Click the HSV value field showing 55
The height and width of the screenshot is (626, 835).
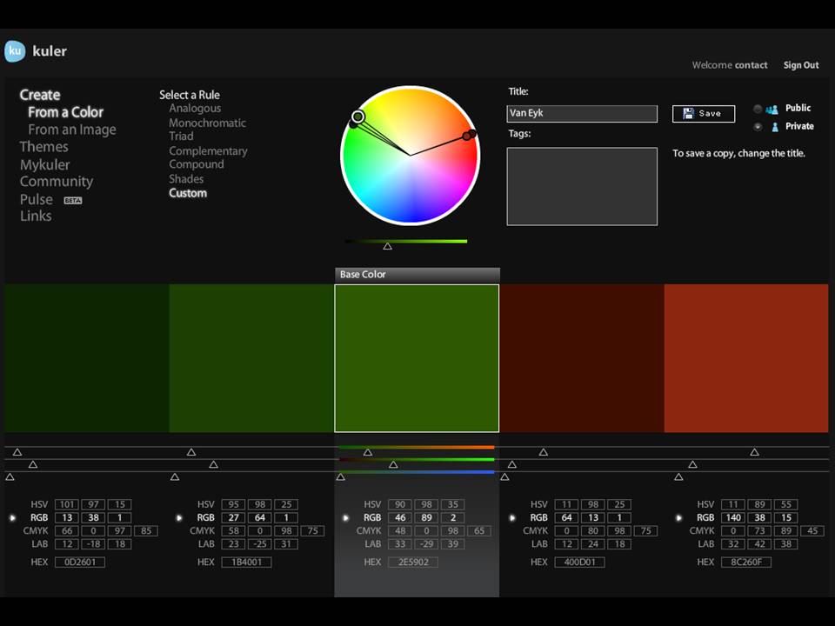786,504
